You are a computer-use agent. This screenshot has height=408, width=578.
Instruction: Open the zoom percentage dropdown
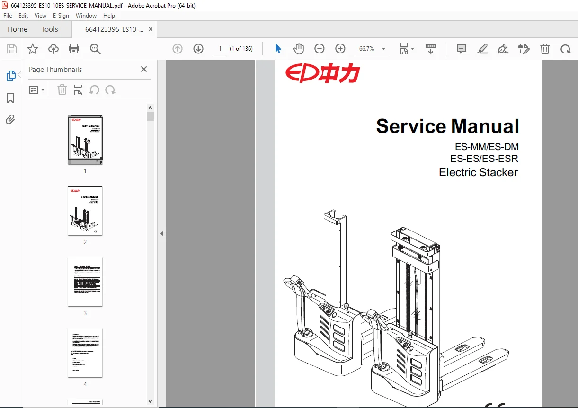pos(383,49)
